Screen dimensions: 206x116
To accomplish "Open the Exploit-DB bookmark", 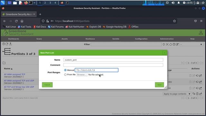I will 94,27.
